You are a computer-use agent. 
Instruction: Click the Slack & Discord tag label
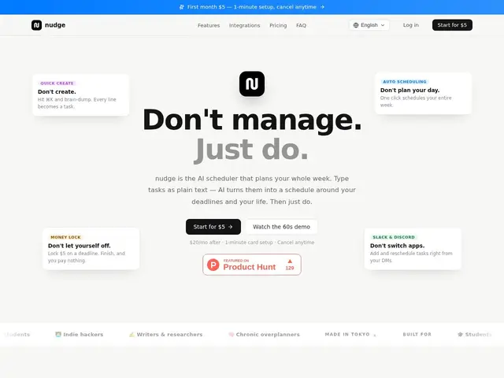click(x=394, y=237)
